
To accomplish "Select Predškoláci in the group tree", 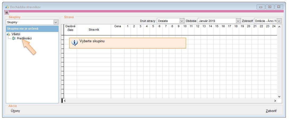I will (x=24, y=39).
